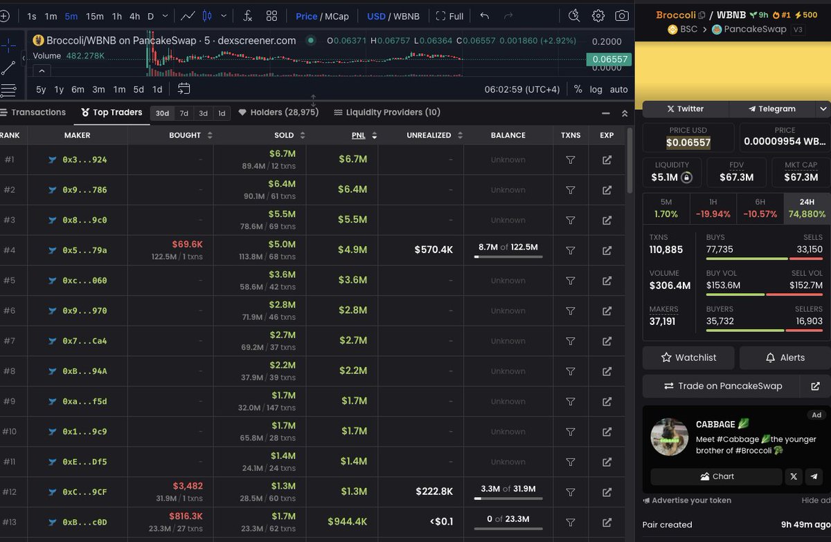The width and height of the screenshot is (831, 542).
Task: Sort traders table by PNL column
Action: click(x=364, y=135)
